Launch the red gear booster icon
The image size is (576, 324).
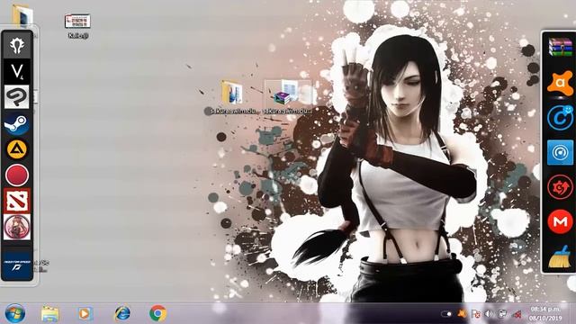click(560, 187)
